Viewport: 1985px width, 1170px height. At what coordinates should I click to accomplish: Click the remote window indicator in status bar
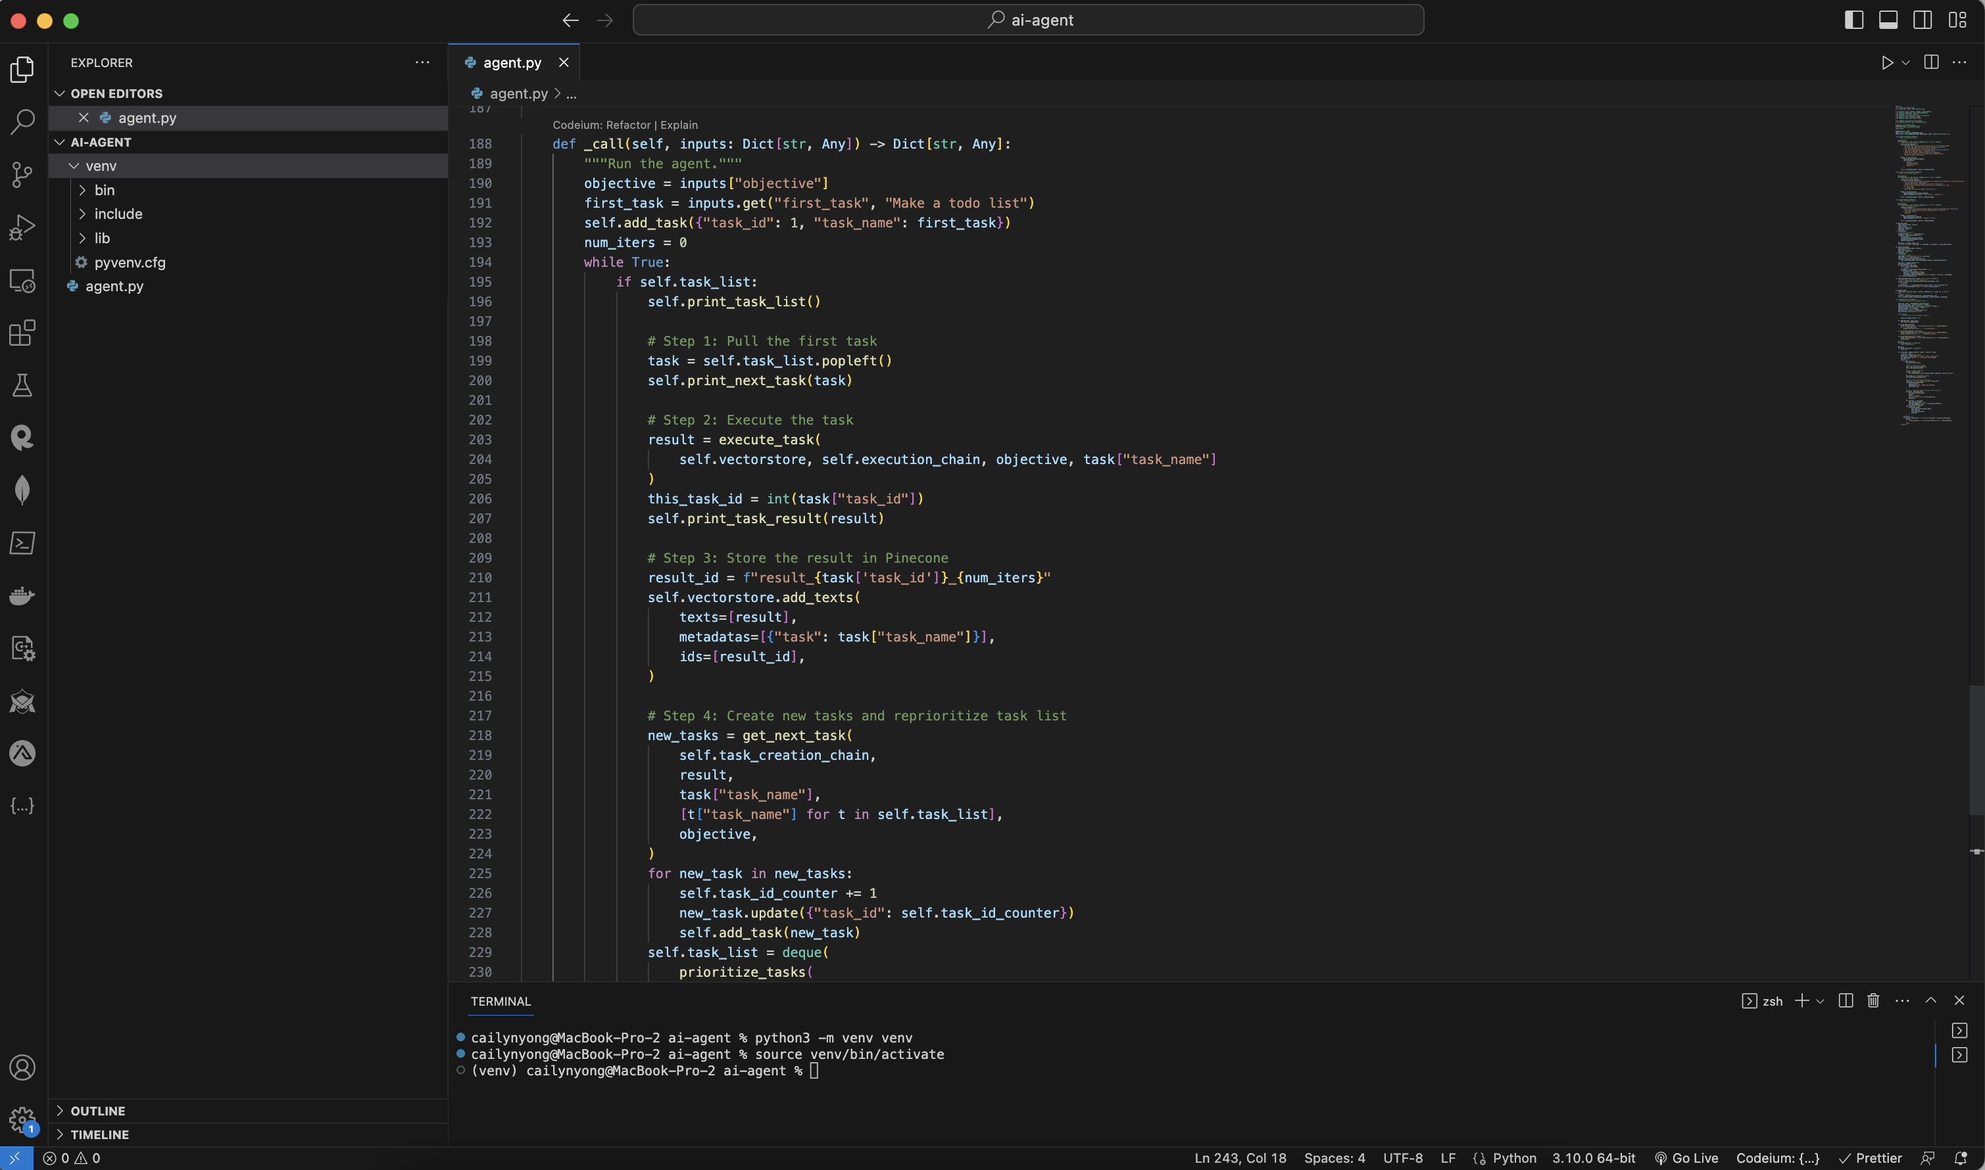pos(16,1158)
